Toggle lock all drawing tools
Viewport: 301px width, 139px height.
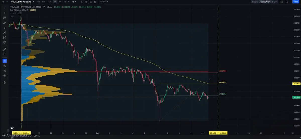[5, 71]
